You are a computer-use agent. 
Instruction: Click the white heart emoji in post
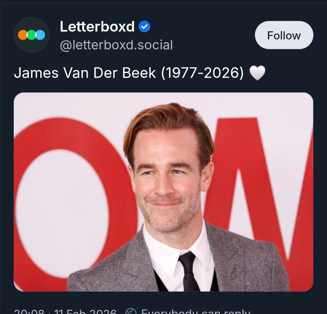(x=257, y=74)
